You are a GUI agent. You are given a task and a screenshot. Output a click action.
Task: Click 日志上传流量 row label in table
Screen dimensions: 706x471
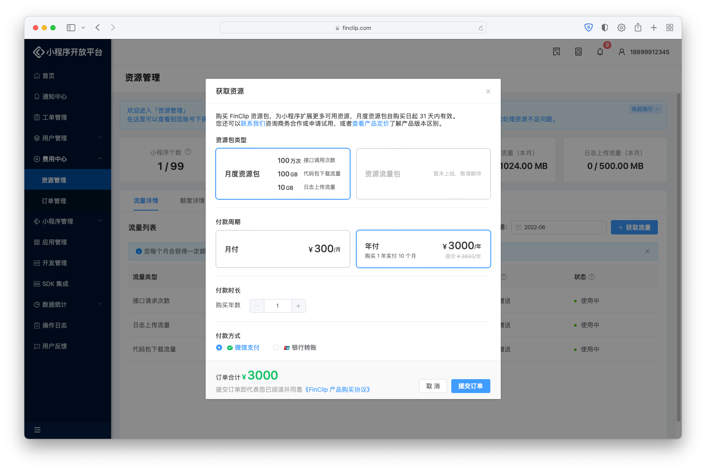[151, 325]
